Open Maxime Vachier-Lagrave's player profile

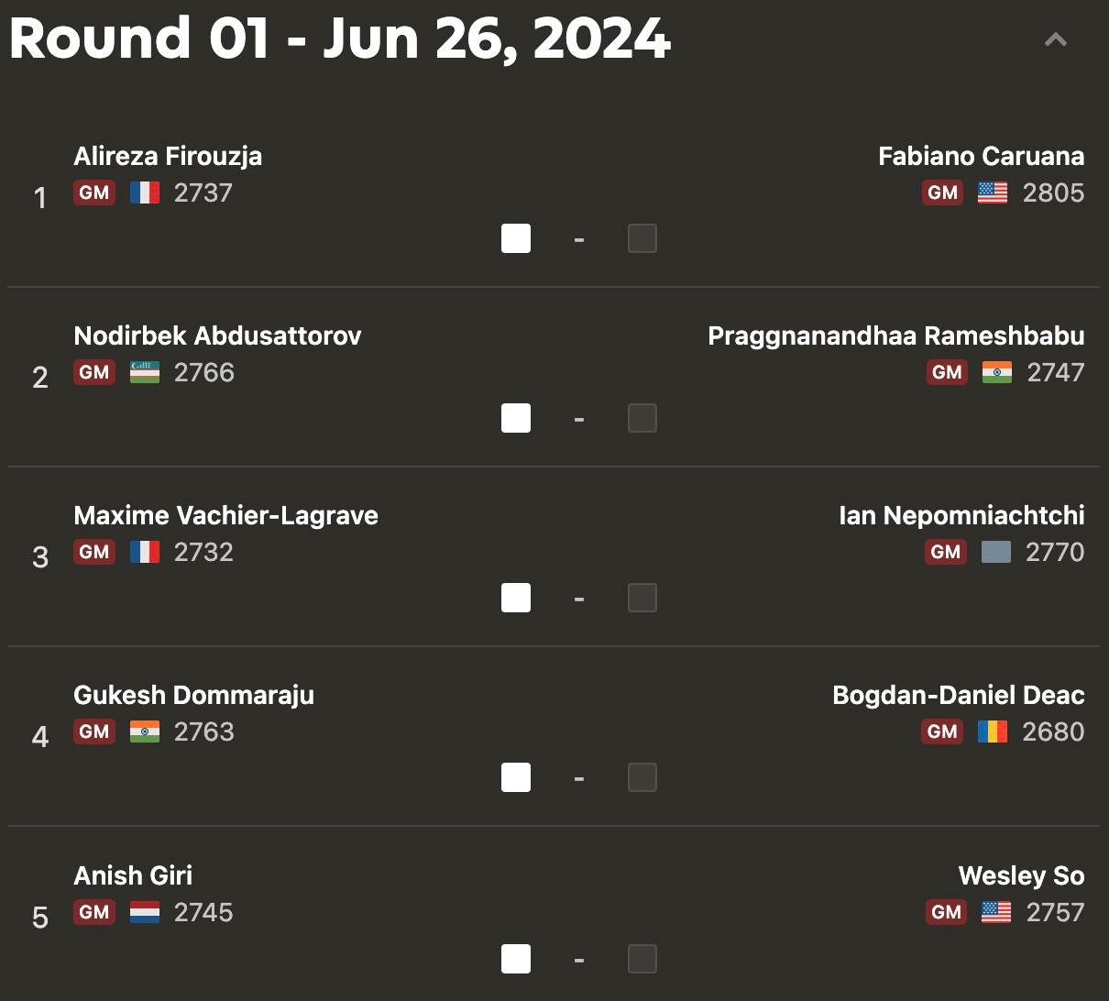(x=225, y=515)
